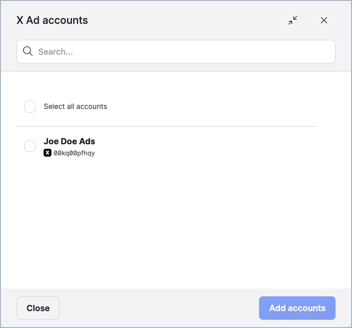
Task: Select the search icon inside the search bar
Action: tap(28, 51)
